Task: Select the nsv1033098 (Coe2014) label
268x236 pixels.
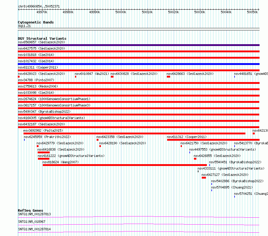Action: coord(36,93)
